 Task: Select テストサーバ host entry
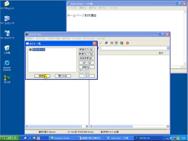pyautogui.click(x=39, y=49)
